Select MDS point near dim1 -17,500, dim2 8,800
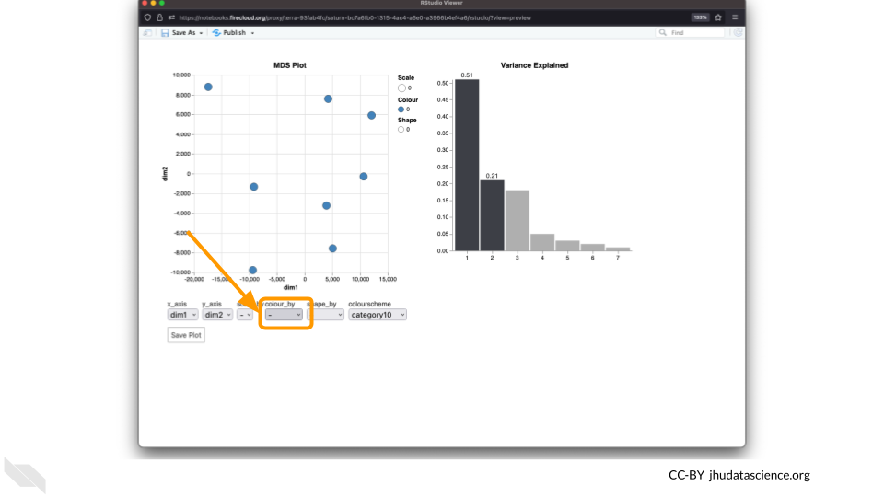 tap(208, 87)
